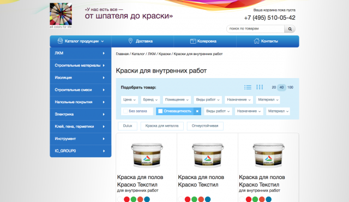Open the Контакты page

(268, 41)
